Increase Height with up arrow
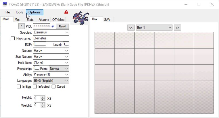Image resolution: width=219 pixels, height=118 pixels. pos(43,97)
